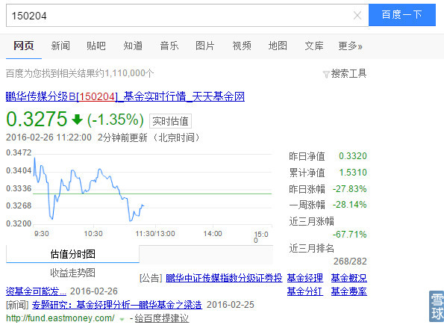Open the 鹏华传媒分级B result title link

125,96
